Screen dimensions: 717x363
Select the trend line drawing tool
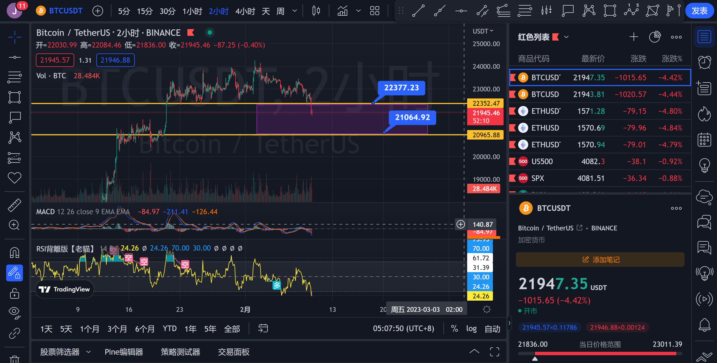click(x=418, y=11)
